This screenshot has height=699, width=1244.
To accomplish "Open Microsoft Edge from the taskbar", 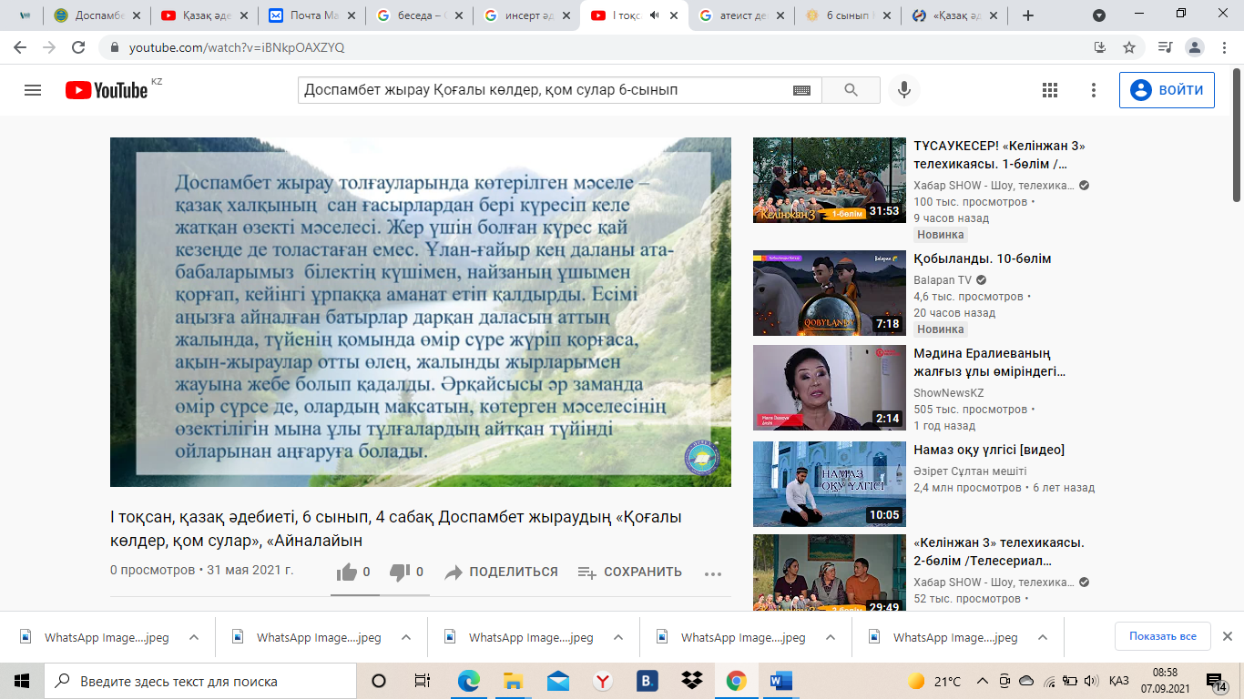I will click(468, 681).
